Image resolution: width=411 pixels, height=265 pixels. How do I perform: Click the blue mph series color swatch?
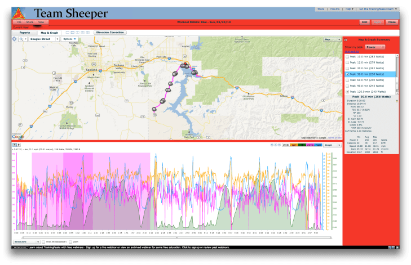[x=318, y=145]
